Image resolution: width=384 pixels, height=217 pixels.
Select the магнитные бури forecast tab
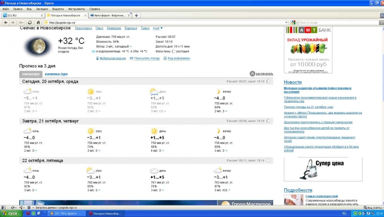(56, 74)
